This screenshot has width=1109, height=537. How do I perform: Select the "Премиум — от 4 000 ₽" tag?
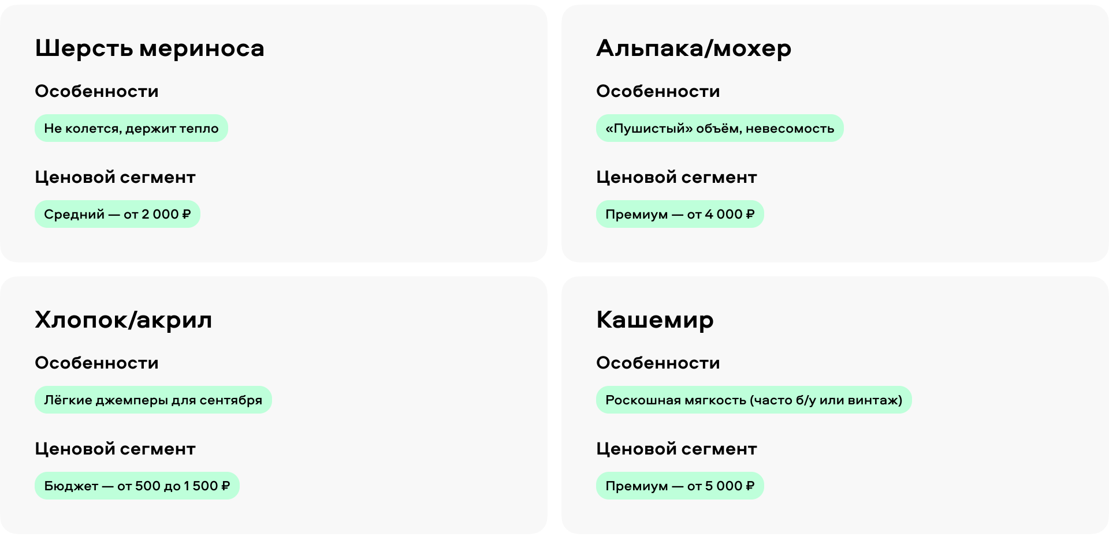680,214
